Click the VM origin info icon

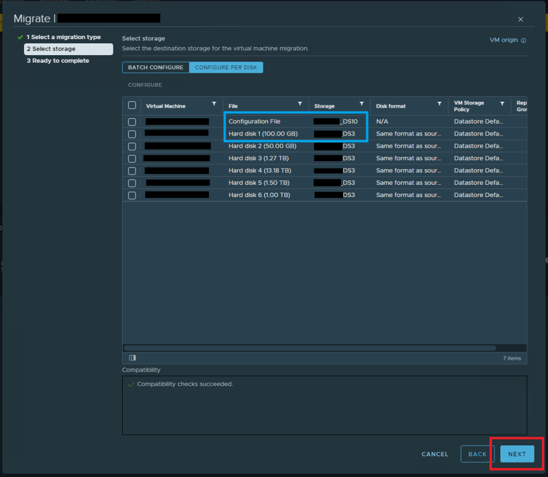point(523,41)
